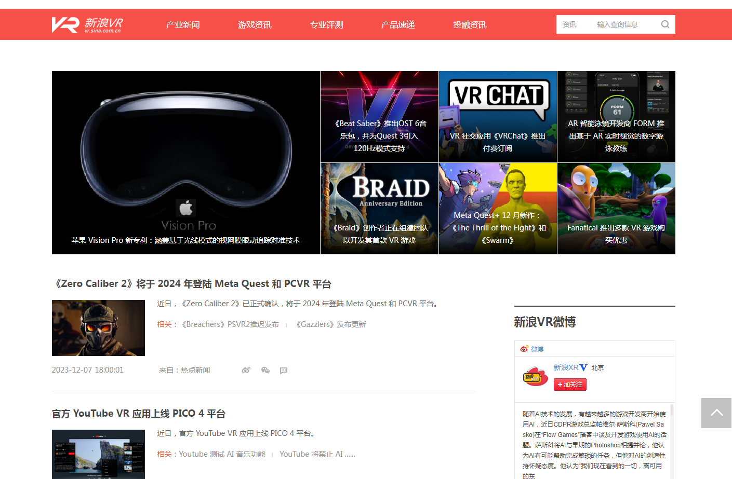
Task: Click the Zero Caliber 2 article thumbnail
Action: [x=98, y=328]
